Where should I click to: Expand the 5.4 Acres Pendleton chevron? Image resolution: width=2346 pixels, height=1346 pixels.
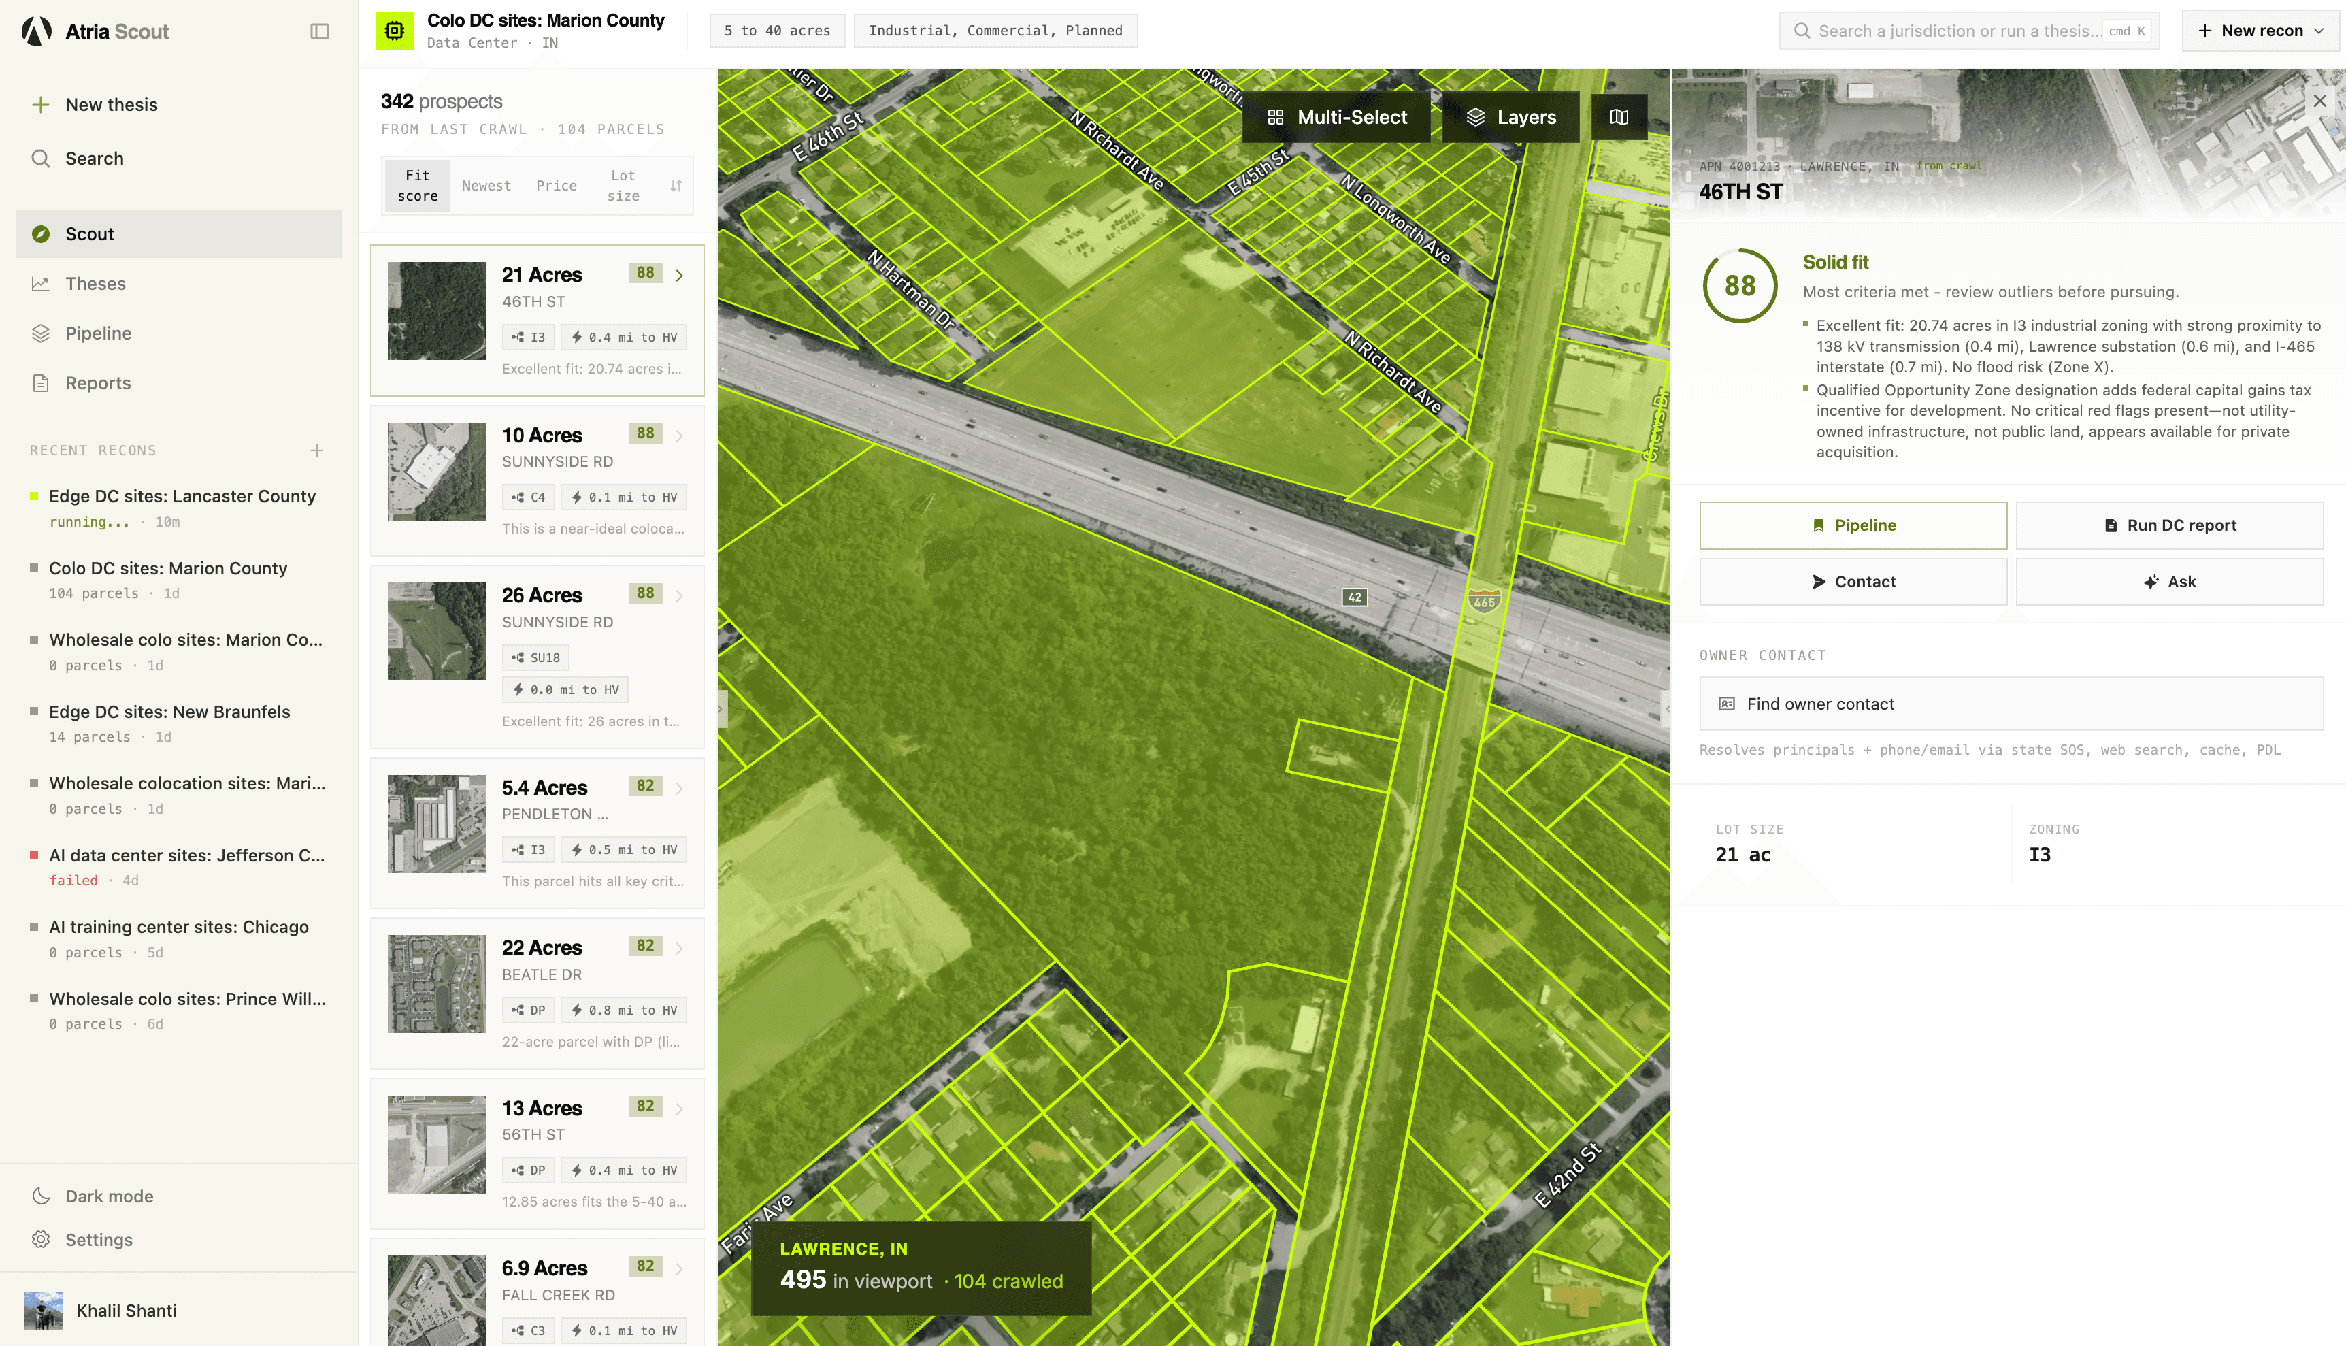pyautogui.click(x=680, y=789)
